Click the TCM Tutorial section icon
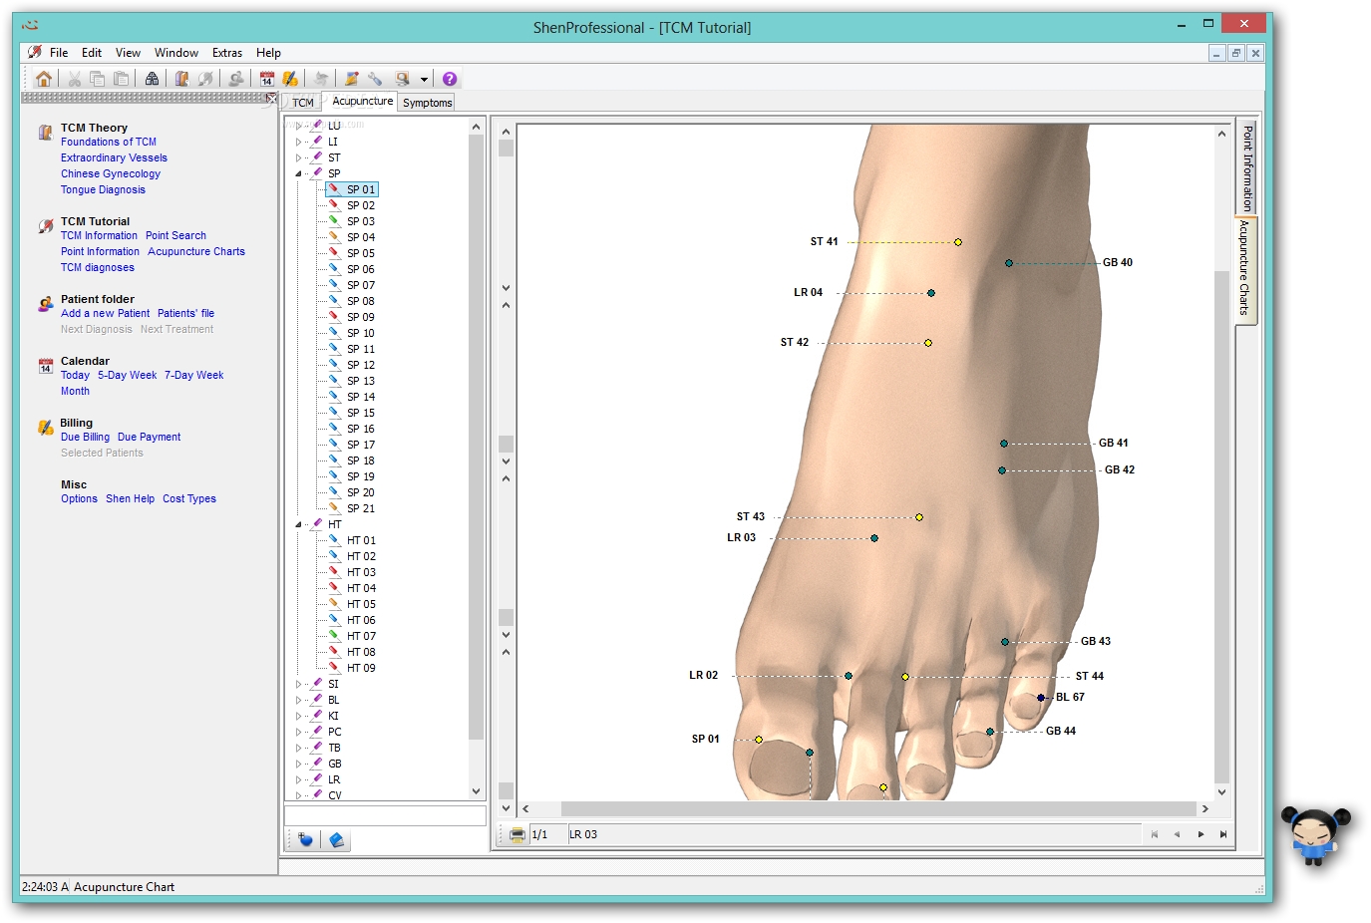 pyautogui.click(x=45, y=226)
